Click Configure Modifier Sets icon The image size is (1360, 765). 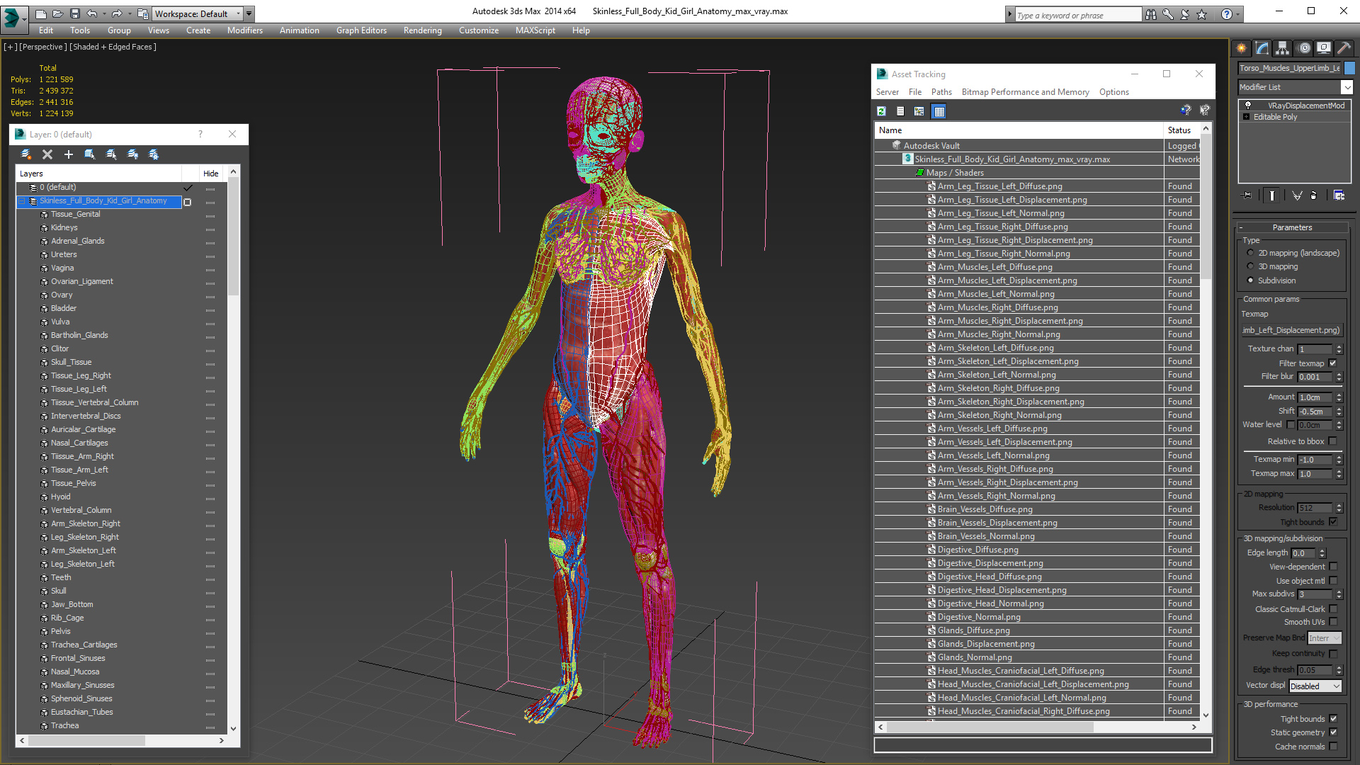point(1339,195)
